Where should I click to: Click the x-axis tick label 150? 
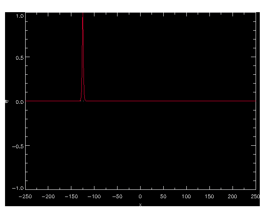[x=209, y=197]
